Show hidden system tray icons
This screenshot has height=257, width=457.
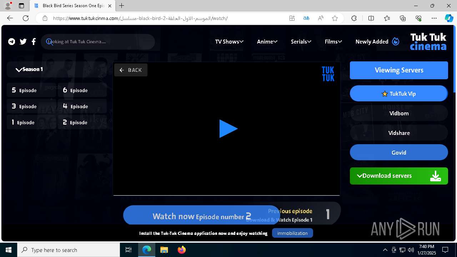[x=385, y=250]
